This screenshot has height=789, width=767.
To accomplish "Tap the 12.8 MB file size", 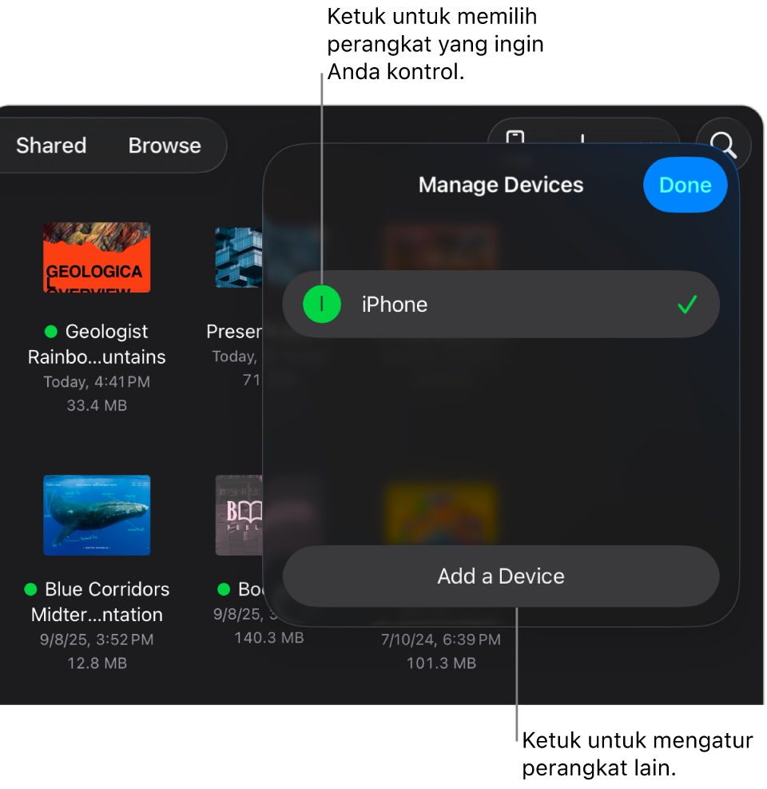I will point(97,663).
